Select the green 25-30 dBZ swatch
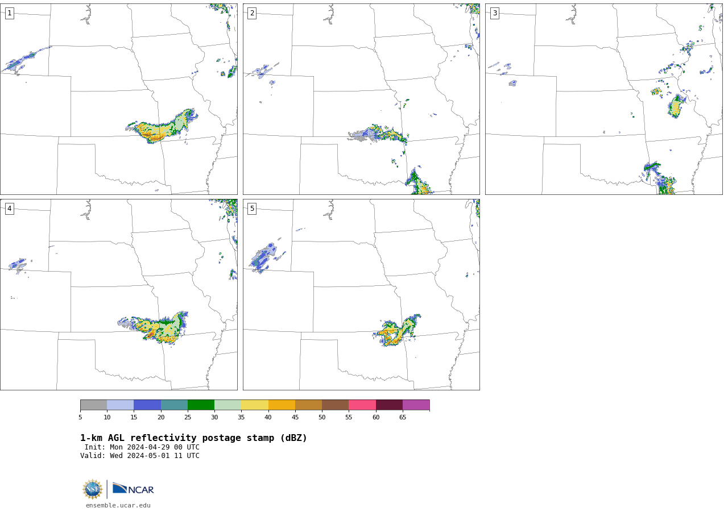 [x=201, y=405]
